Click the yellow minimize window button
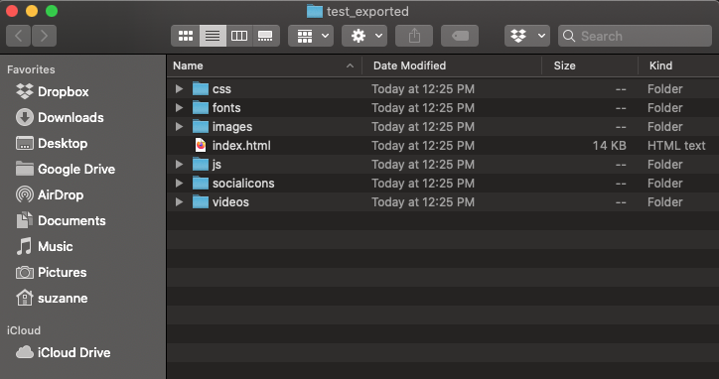 (x=32, y=11)
